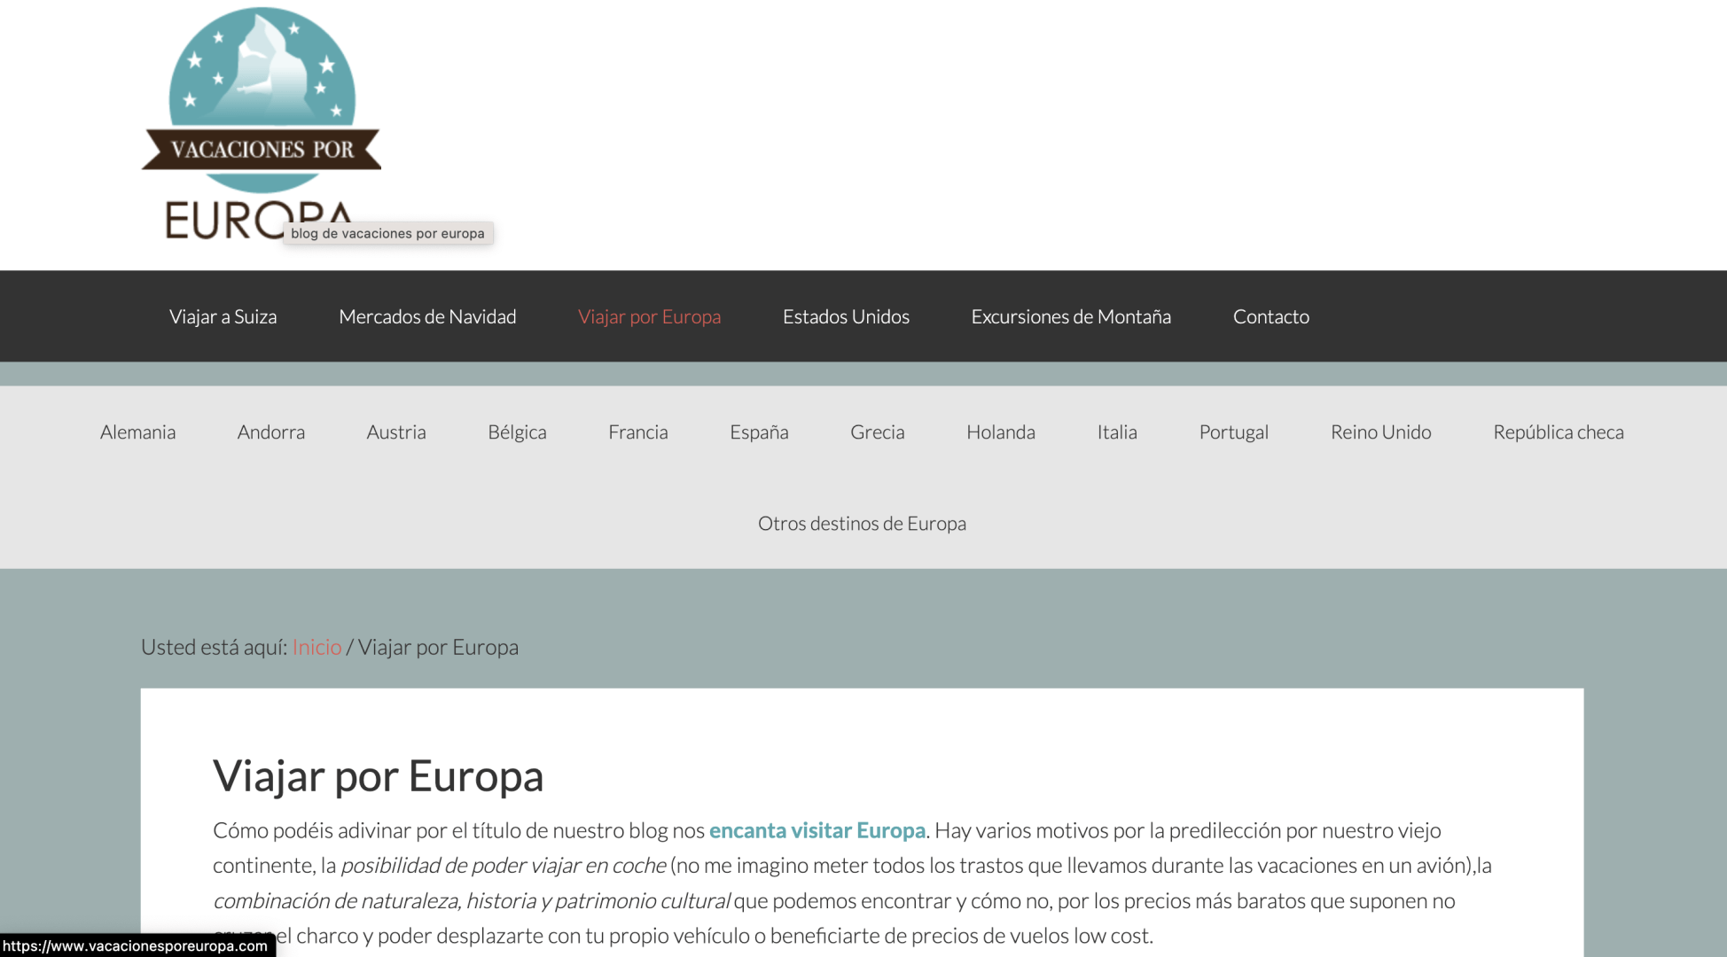The width and height of the screenshot is (1727, 957).
Task: Follow the 'encanta visitar Europa' link
Action: (817, 830)
